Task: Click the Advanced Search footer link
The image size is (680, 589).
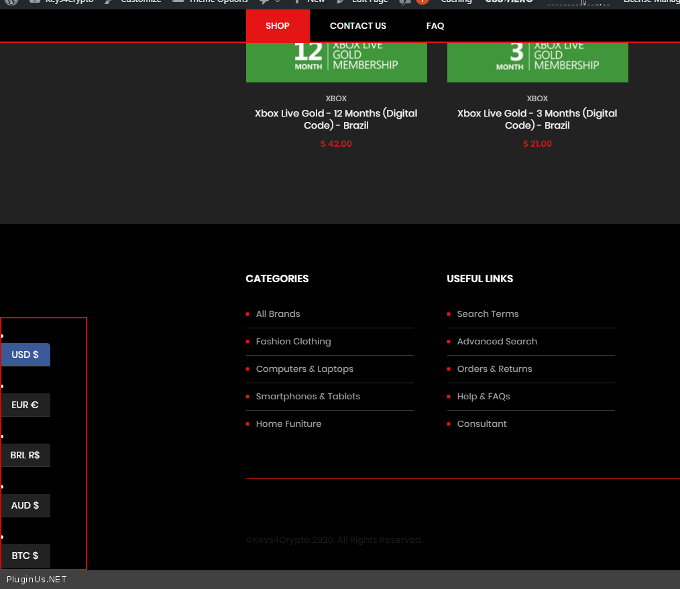Action: 497,342
